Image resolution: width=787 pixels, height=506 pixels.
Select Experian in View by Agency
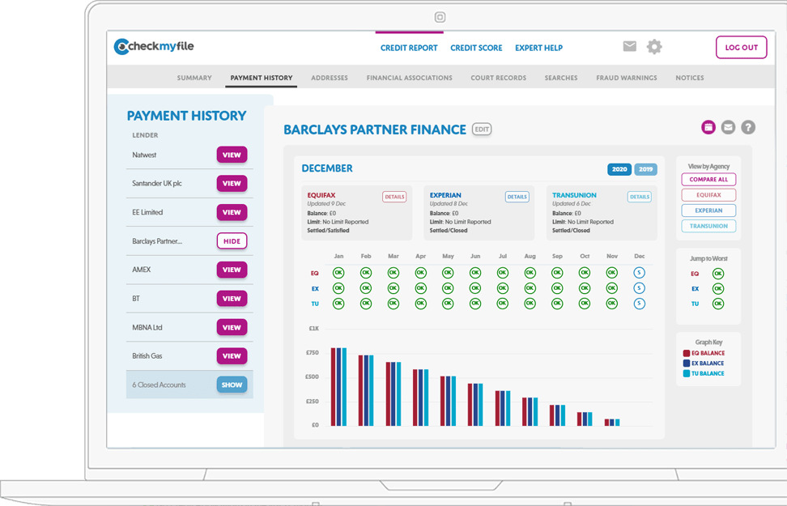(x=708, y=210)
